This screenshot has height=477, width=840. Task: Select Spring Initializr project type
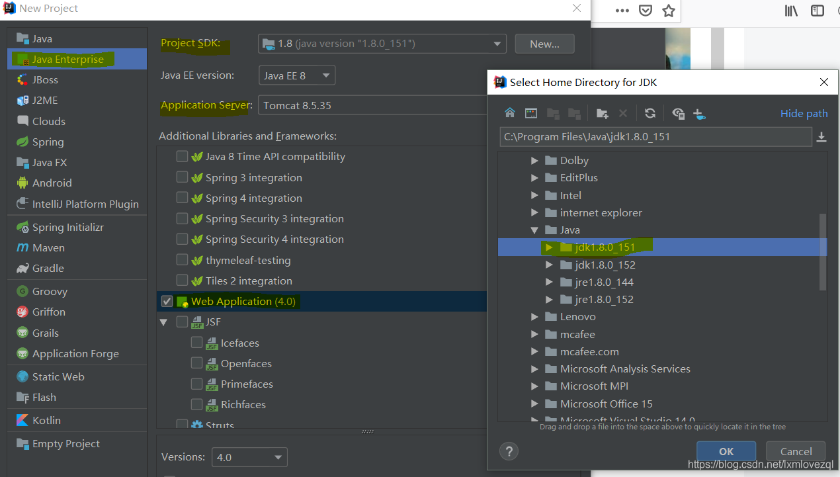click(77, 227)
